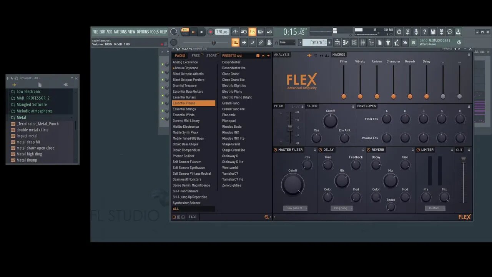Switch to the STORE tab in FLEX

(x=211, y=56)
